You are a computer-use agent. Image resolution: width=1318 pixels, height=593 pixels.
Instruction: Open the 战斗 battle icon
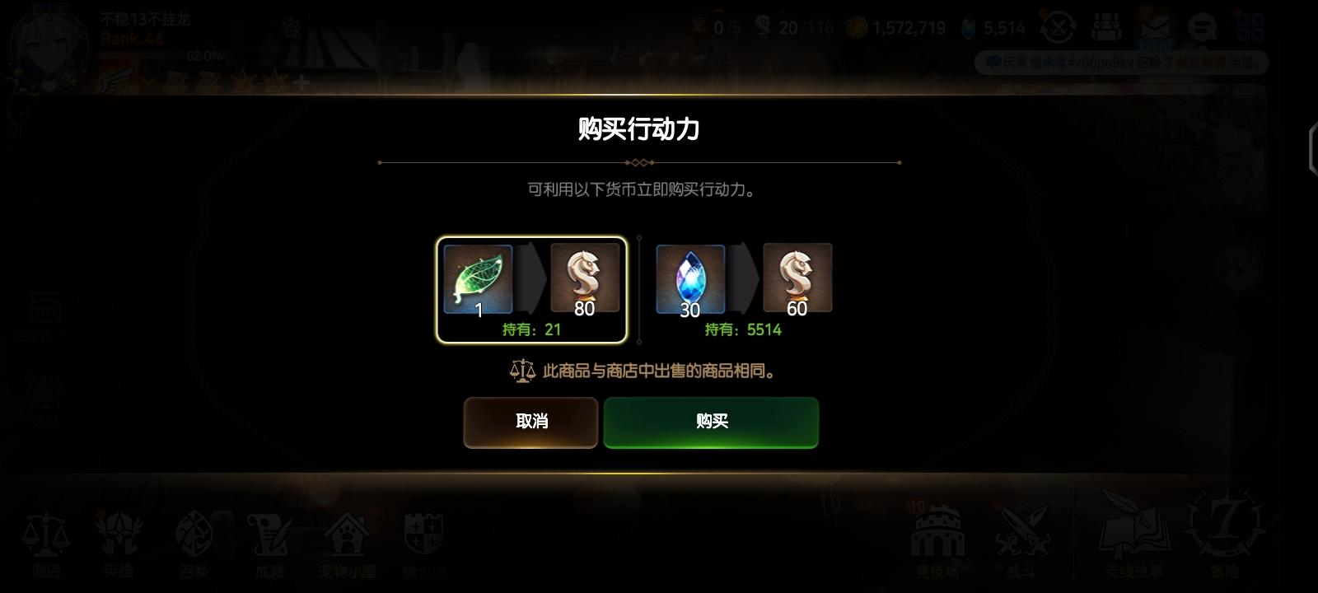pos(1021,541)
